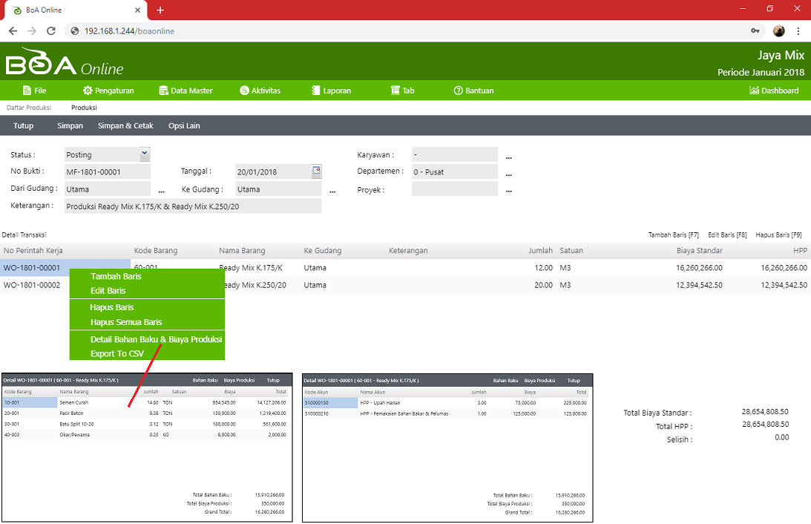This screenshot has height=524, width=811.
Task: Browse Karyawan lookup ellipsis
Action: (x=509, y=156)
